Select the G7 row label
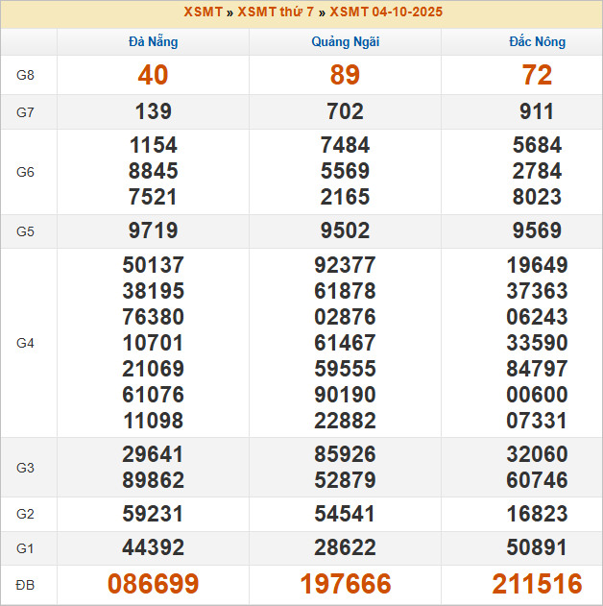Image resolution: width=603 pixels, height=606 pixels. tap(26, 111)
